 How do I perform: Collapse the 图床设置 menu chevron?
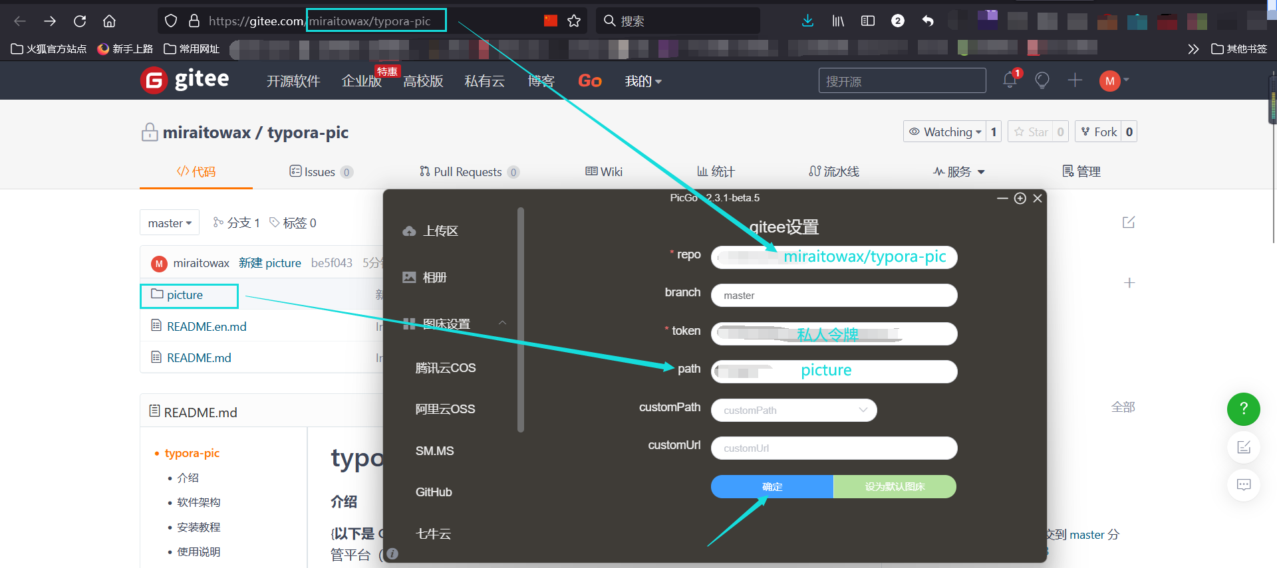coord(502,323)
